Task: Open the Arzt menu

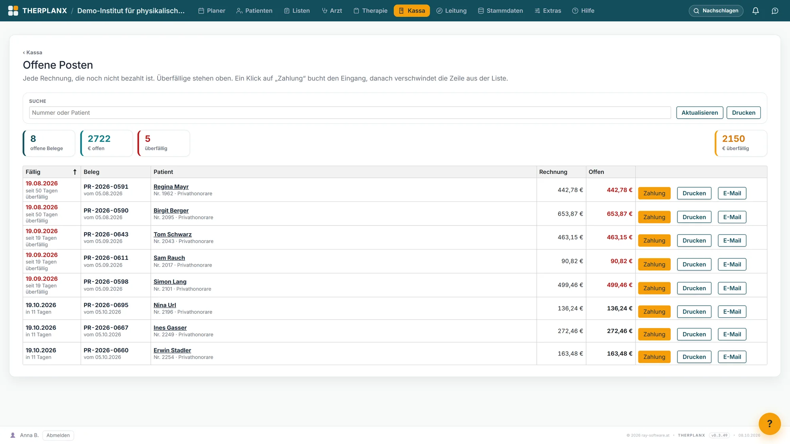Action: 332,11
